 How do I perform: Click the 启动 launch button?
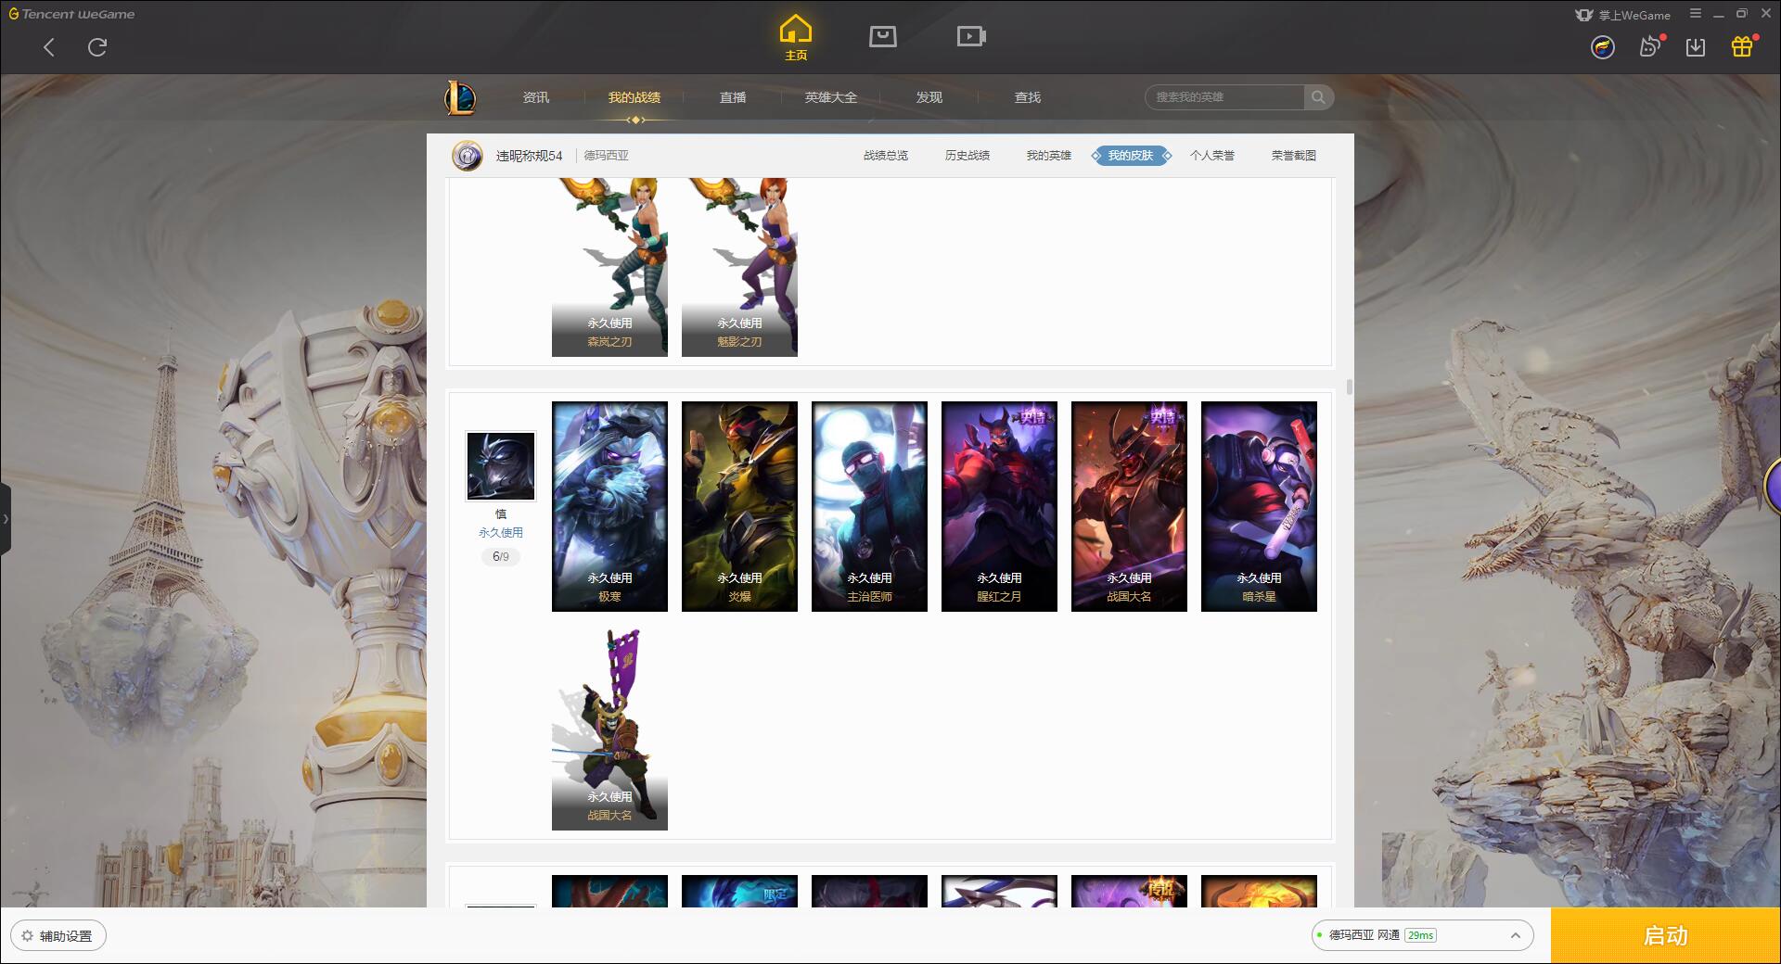pos(1665,935)
